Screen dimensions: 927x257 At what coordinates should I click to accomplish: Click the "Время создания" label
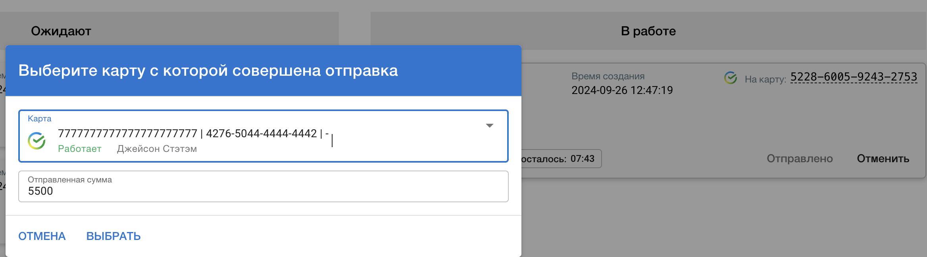click(x=608, y=76)
